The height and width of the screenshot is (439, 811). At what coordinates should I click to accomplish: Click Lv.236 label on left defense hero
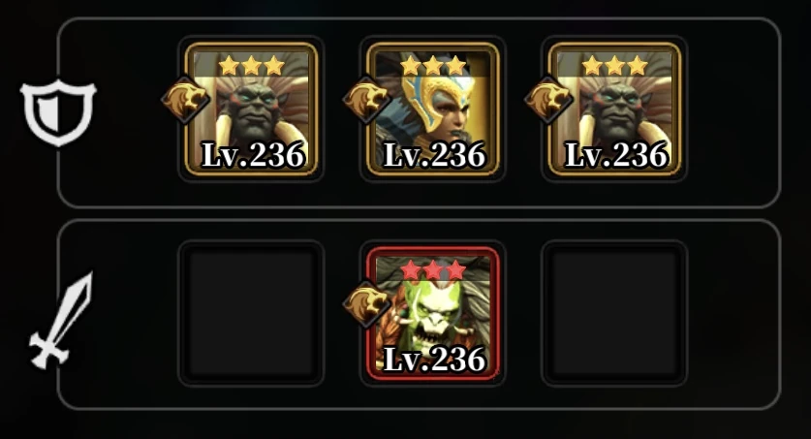[x=253, y=155]
